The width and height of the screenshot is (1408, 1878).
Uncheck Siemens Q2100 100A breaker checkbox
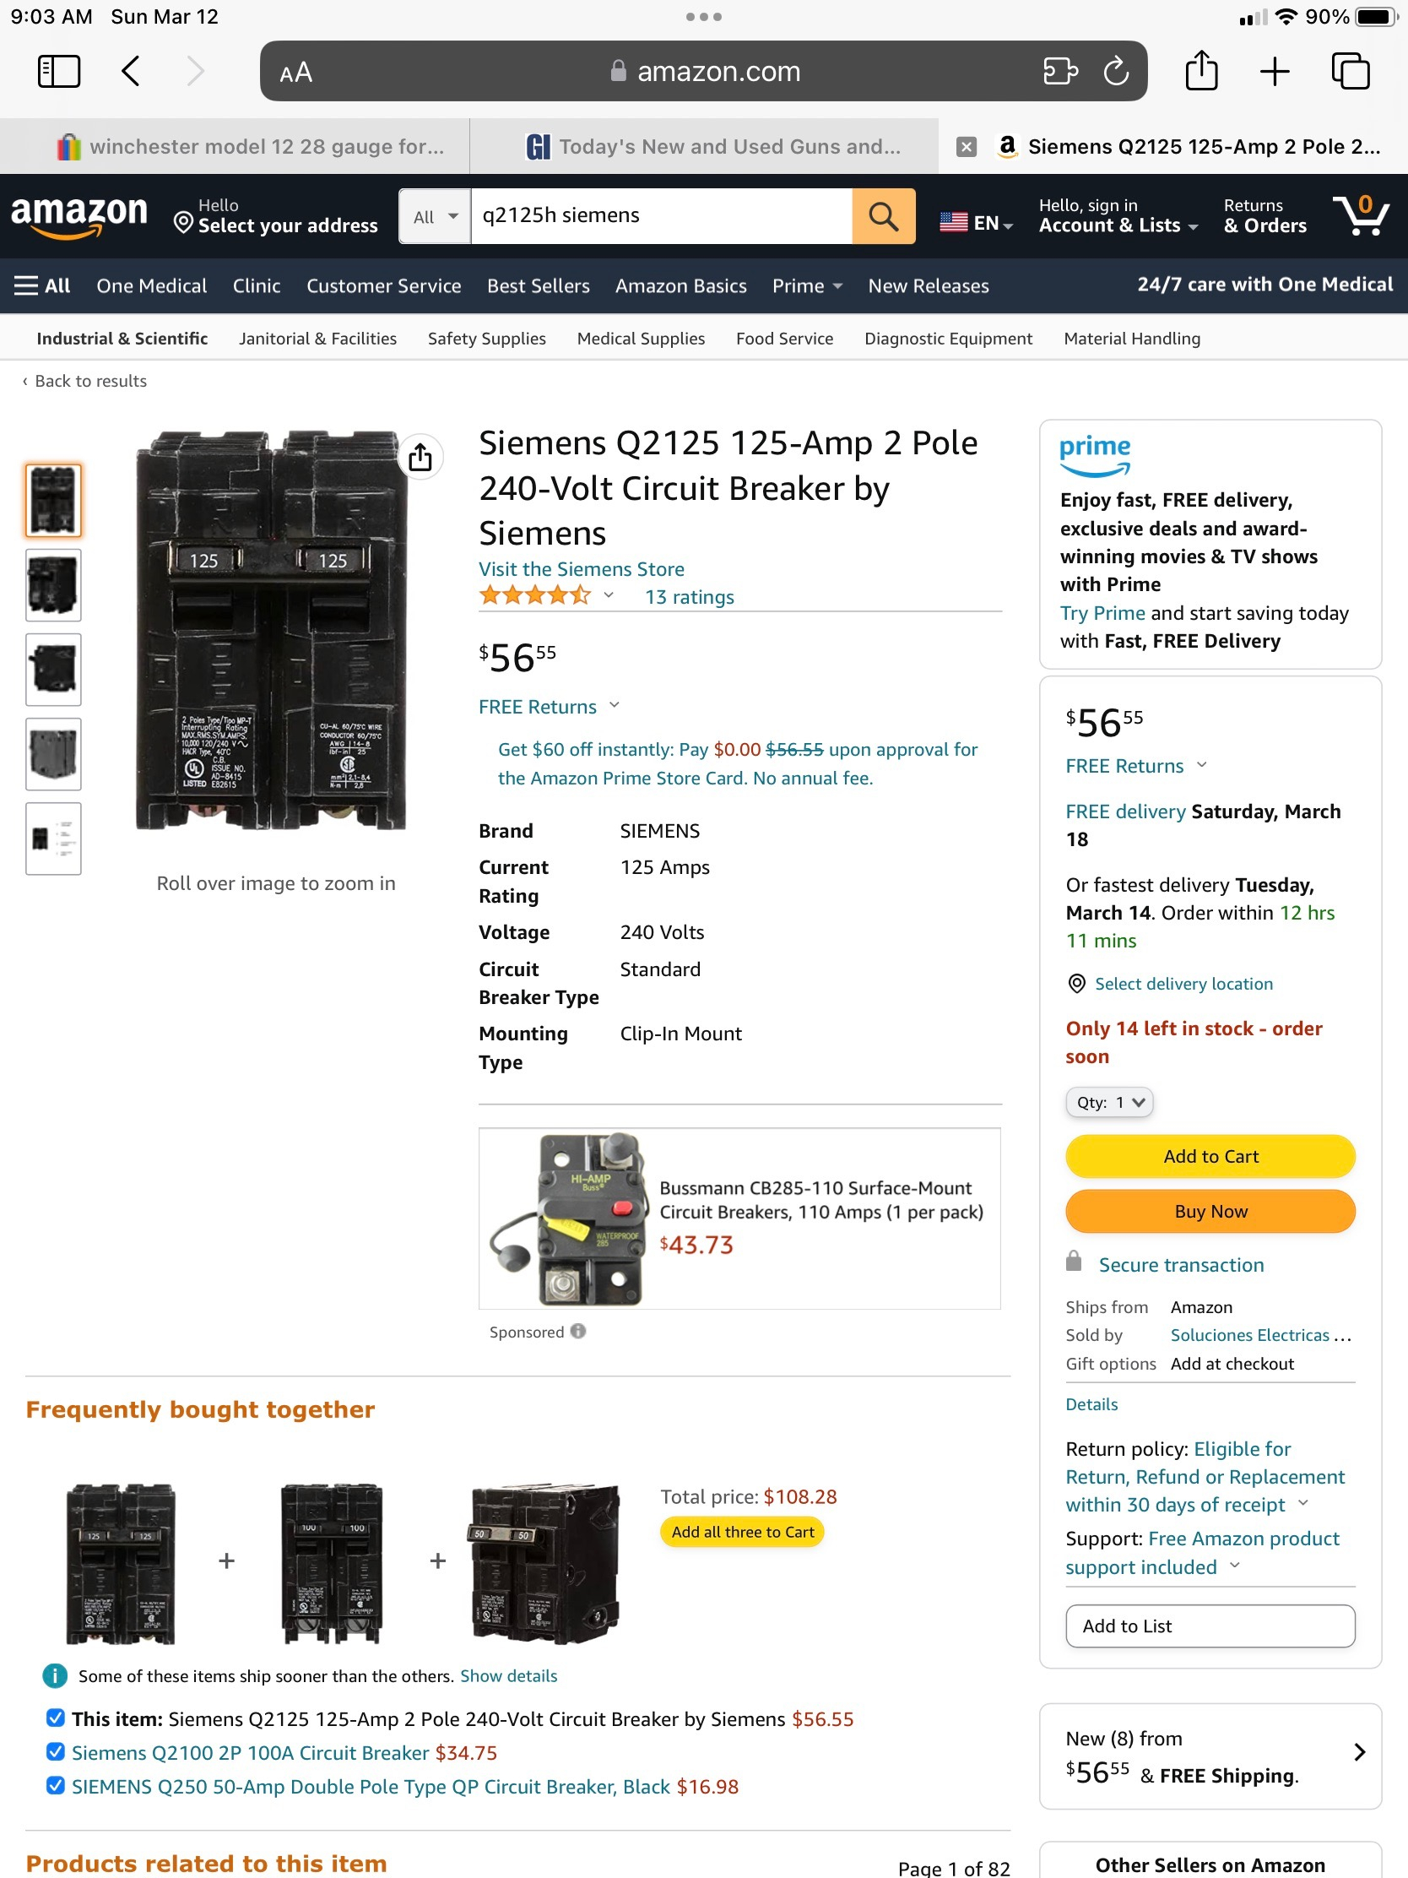[55, 1751]
